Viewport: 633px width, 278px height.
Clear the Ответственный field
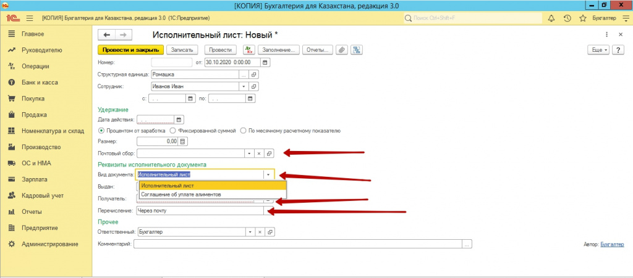260,232
